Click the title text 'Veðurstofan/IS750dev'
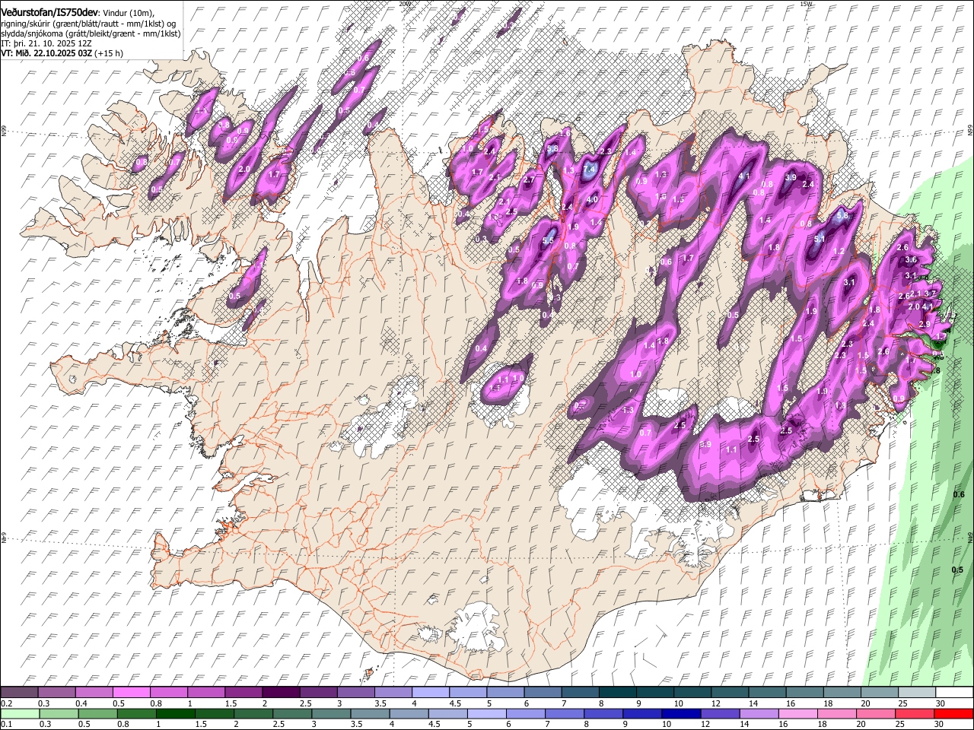Viewport: 974px width, 730px height. click(x=49, y=11)
